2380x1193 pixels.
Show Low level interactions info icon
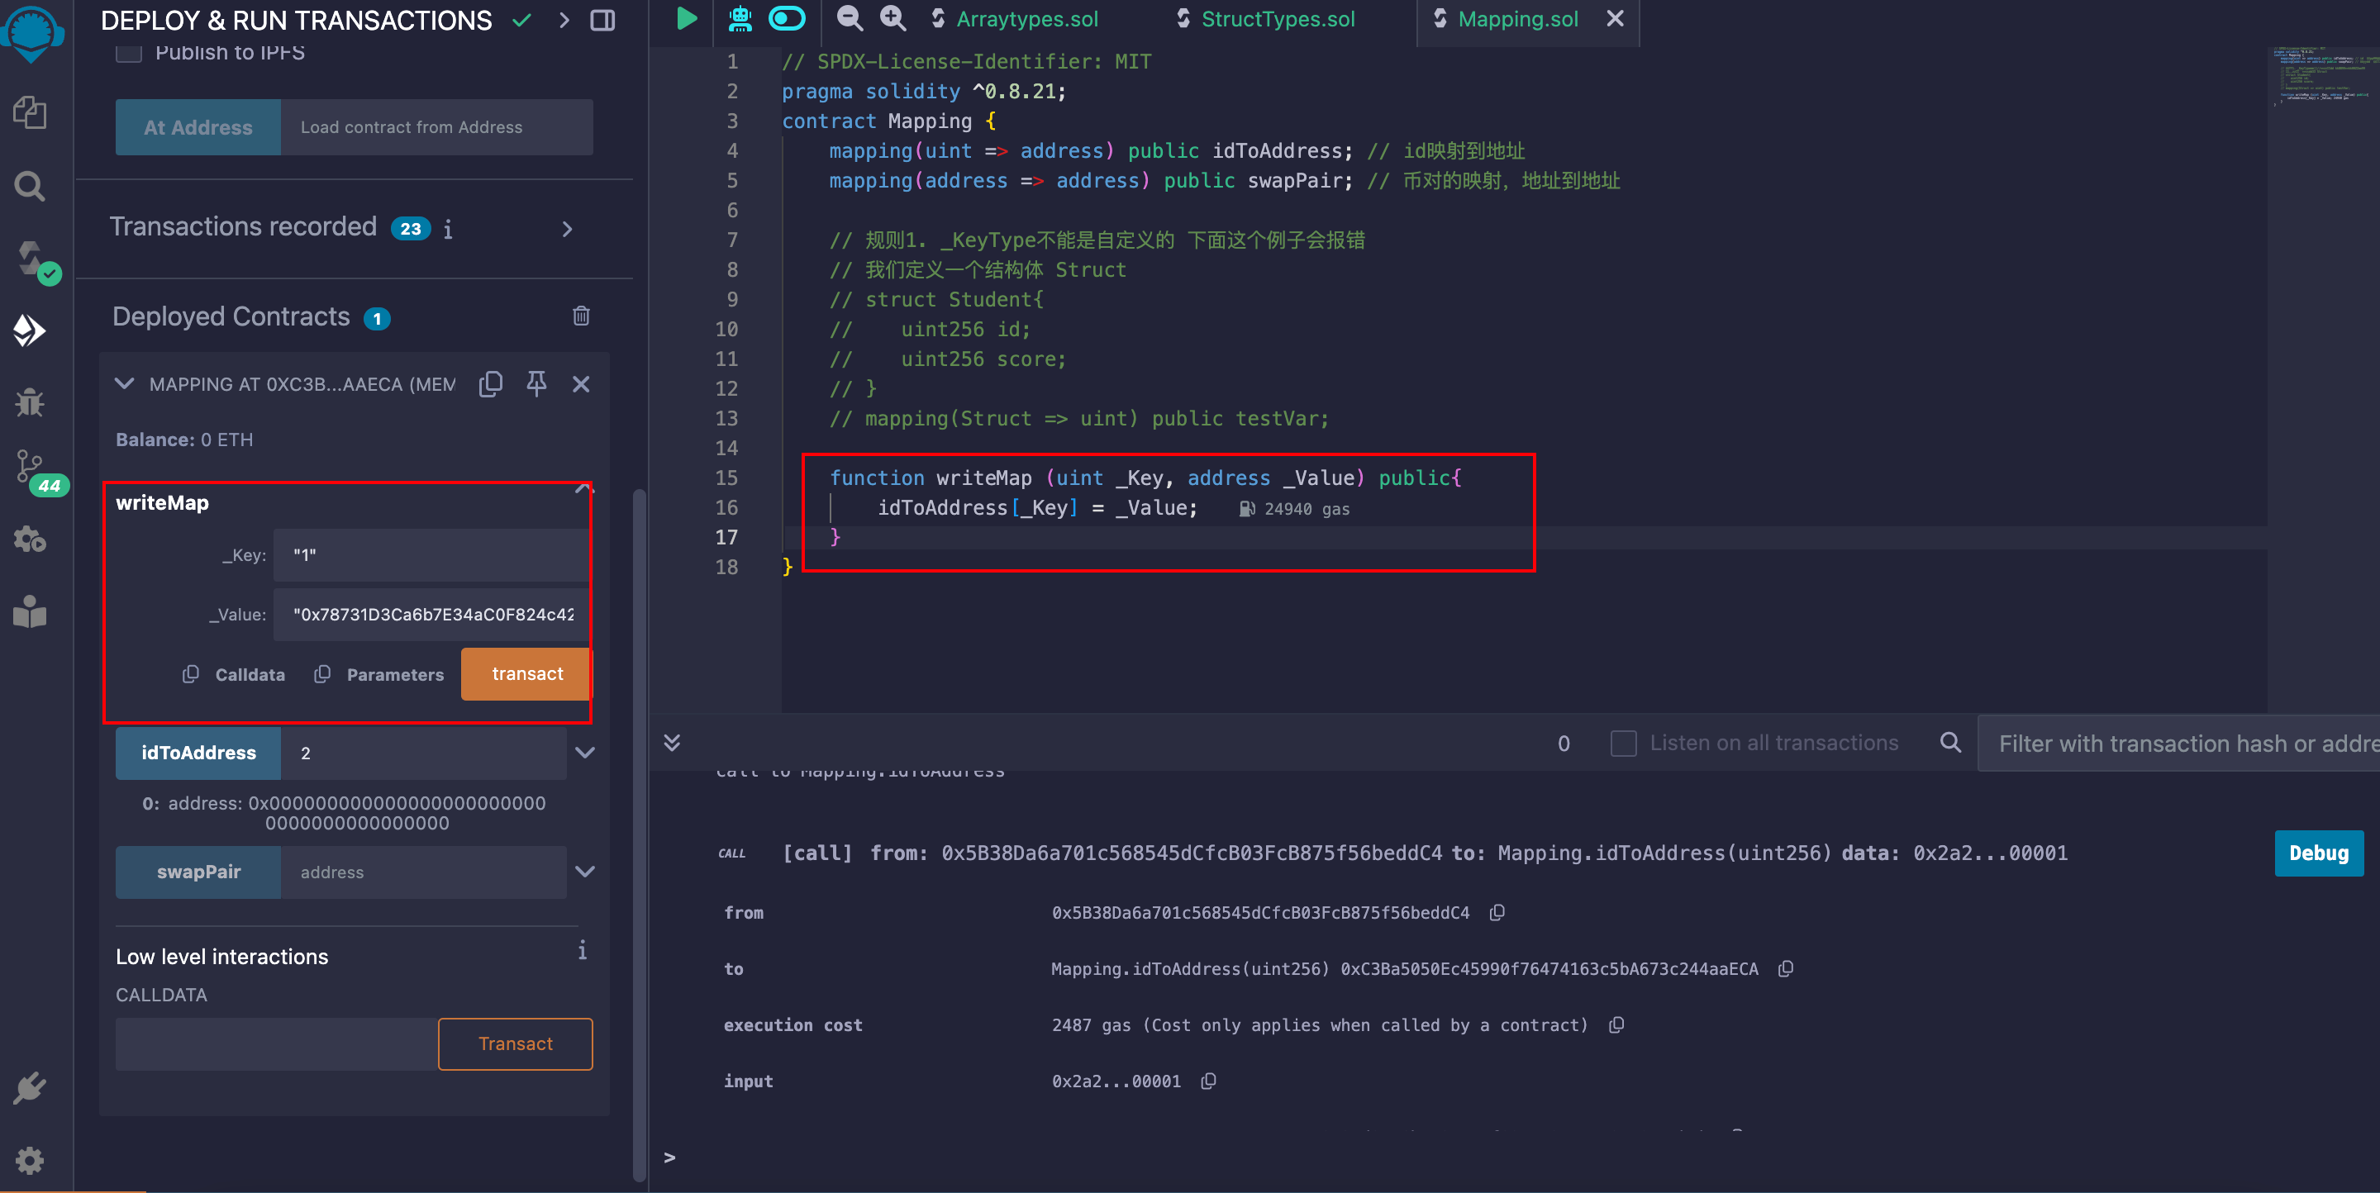(x=582, y=950)
